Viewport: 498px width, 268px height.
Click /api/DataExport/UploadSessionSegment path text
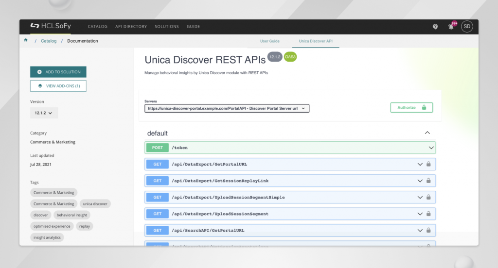point(220,214)
